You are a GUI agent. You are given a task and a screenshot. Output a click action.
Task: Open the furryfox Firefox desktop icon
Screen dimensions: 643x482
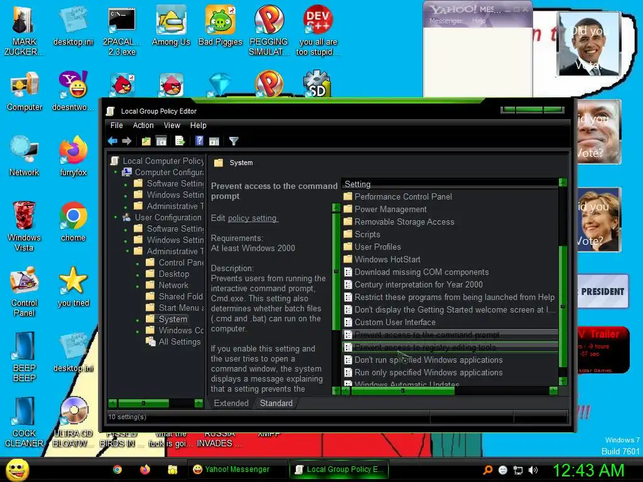[73, 156]
